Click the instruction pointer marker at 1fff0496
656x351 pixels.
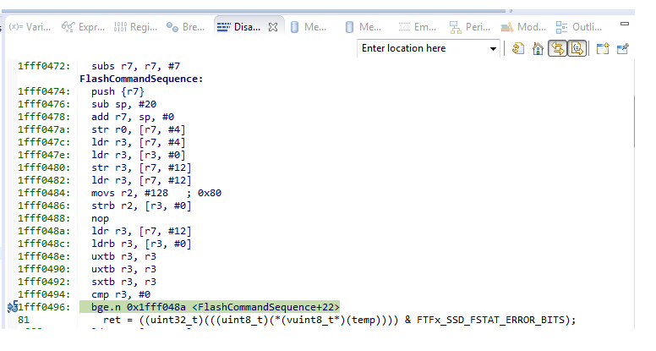coord(13,307)
